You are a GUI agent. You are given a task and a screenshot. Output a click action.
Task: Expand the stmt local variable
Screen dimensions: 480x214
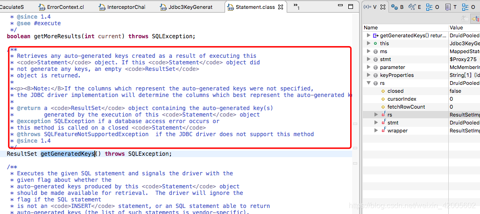click(x=368, y=59)
